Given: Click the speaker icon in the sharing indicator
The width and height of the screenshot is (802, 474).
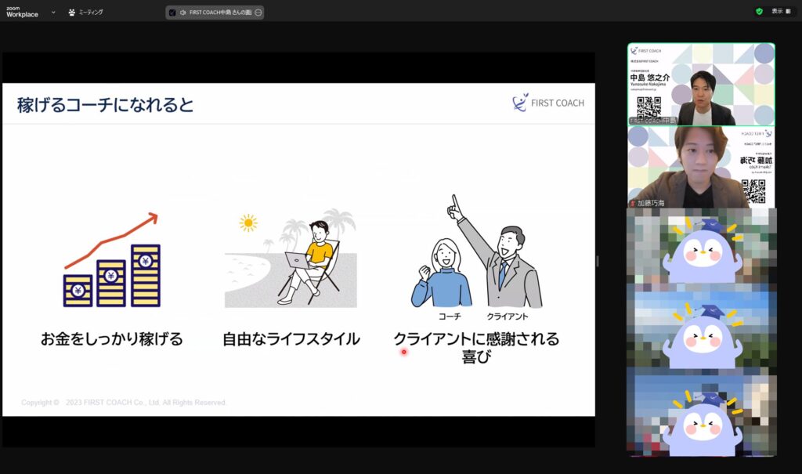Looking at the screenshot, I should click(183, 13).
